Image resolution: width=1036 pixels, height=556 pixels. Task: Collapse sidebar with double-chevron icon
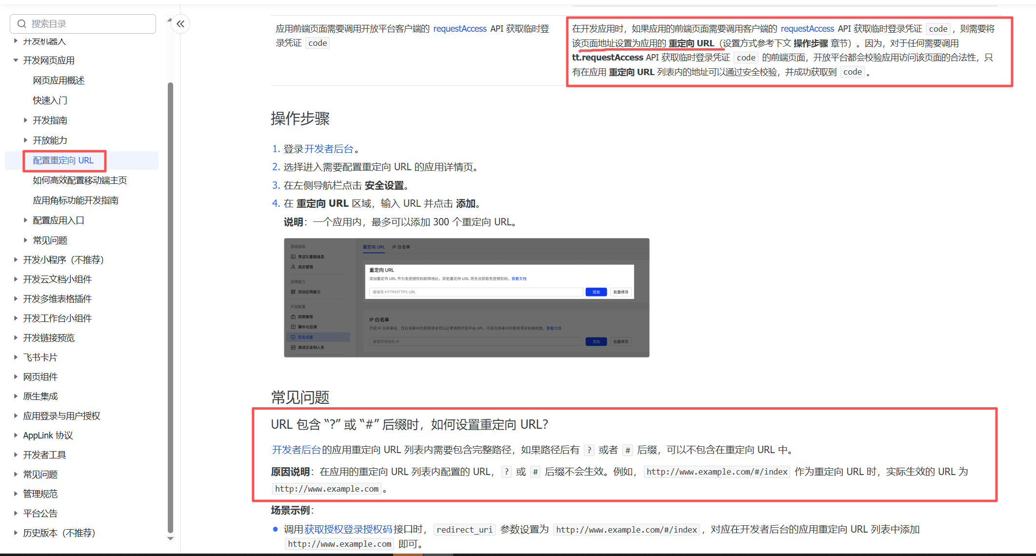[180, 24]
